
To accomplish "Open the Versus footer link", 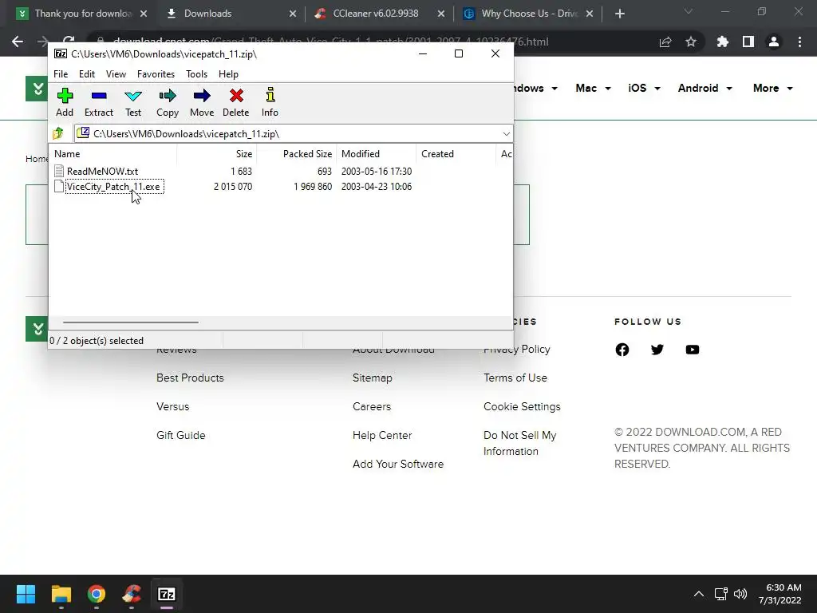I will 173,406.
